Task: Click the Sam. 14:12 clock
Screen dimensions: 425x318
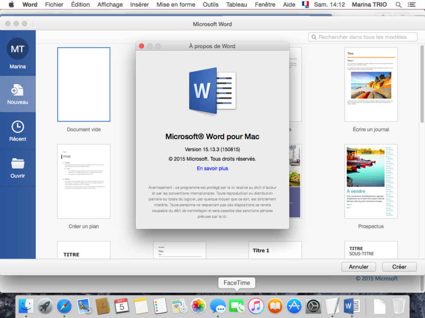Action: click(329, 4)
